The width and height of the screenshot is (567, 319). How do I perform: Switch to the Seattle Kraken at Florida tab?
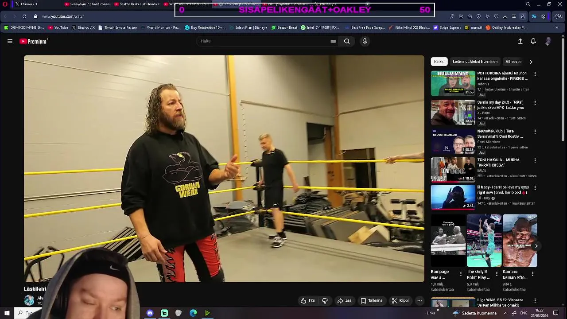point(136,4)
